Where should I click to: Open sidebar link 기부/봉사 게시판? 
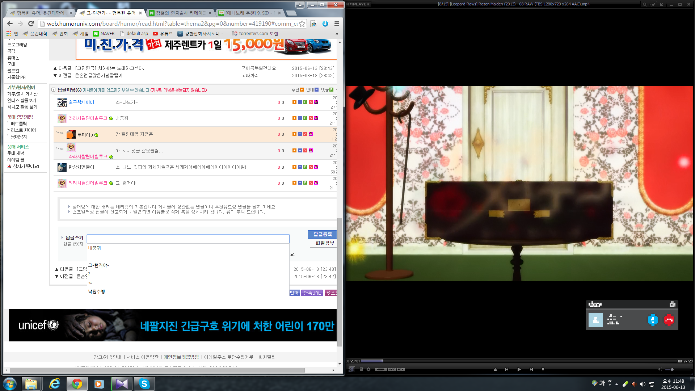[22, 94]
